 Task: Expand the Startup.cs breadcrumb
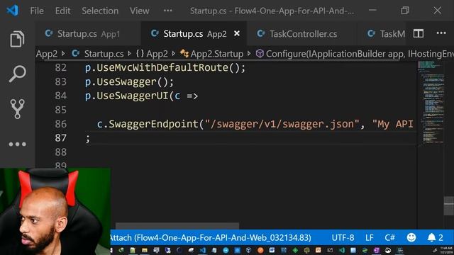tap(104, 54)
